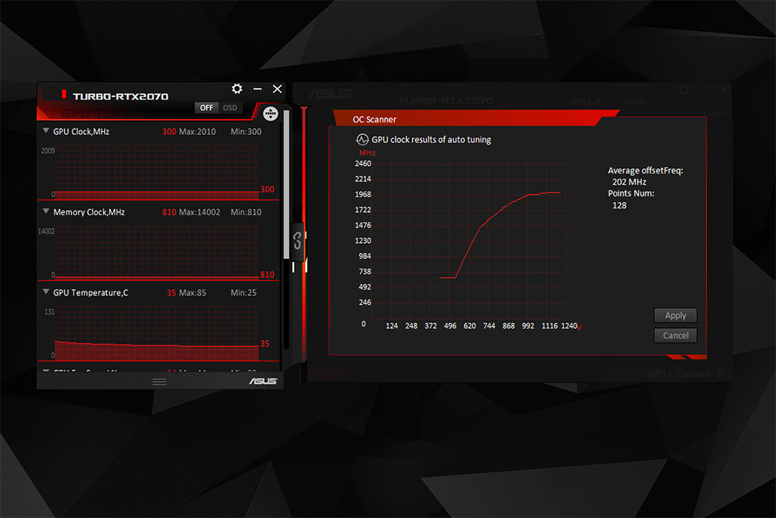
Task: Click the "128" points number value
Action: (619, 205)
